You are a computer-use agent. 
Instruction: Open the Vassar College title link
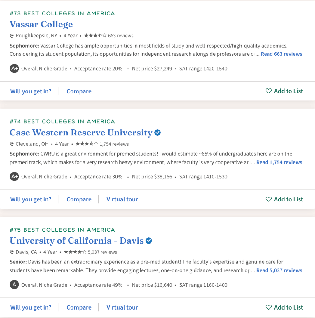[41, 24]
